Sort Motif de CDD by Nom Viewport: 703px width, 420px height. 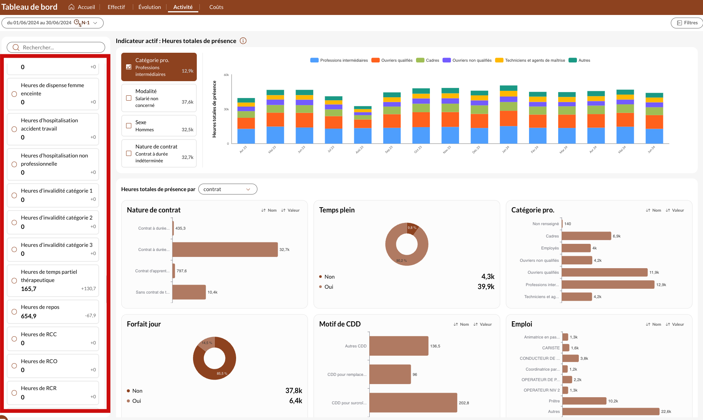pos(461,324)
